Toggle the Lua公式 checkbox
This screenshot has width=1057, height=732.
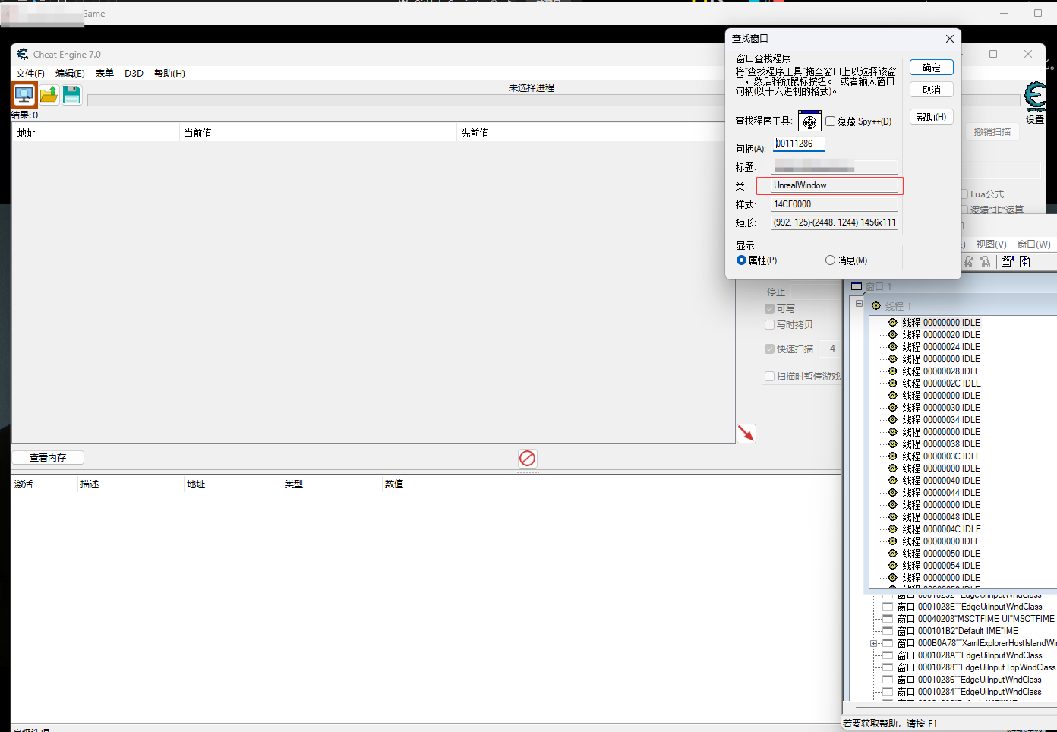click(x=964, y=194)
